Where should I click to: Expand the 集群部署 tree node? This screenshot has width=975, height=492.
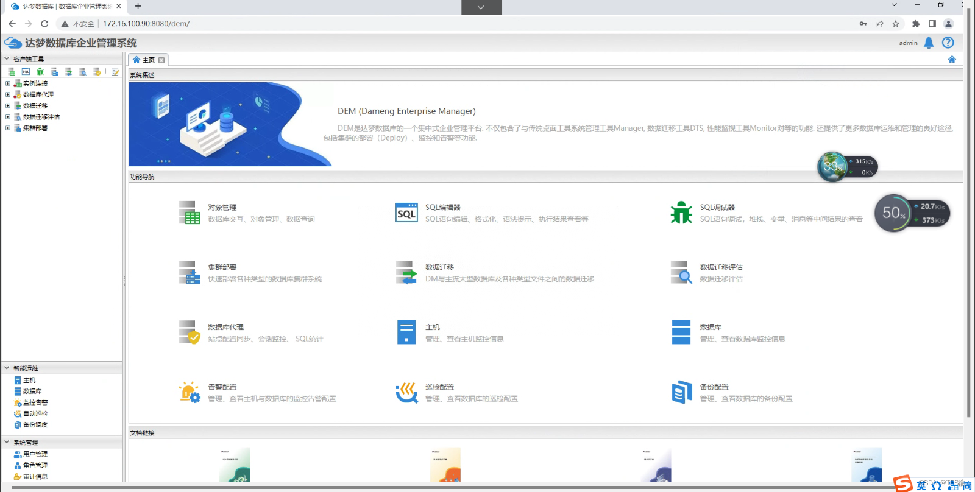[8, 128]
